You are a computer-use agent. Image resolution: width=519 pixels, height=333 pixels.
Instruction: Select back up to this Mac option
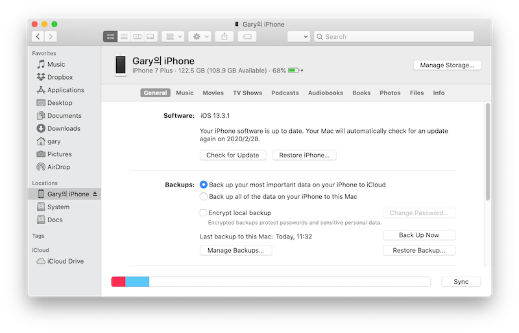click(x=204, y=196)
